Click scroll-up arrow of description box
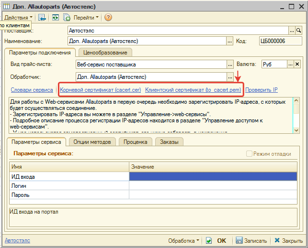Image resolution: width=308 pixels, height=248 pixels. click(x=296, y=100)
